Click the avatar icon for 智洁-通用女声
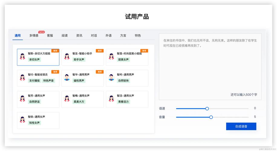277x151 pixels. 111,99
